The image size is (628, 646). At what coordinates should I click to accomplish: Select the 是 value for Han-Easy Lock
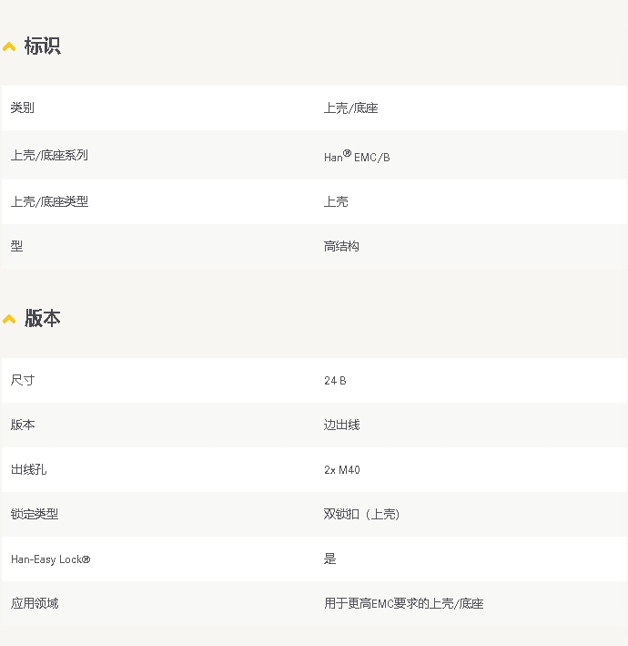coord(330,559)
